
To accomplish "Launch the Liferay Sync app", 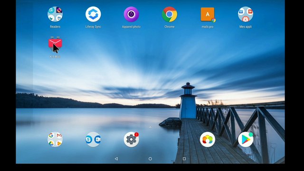I will 93,14.
